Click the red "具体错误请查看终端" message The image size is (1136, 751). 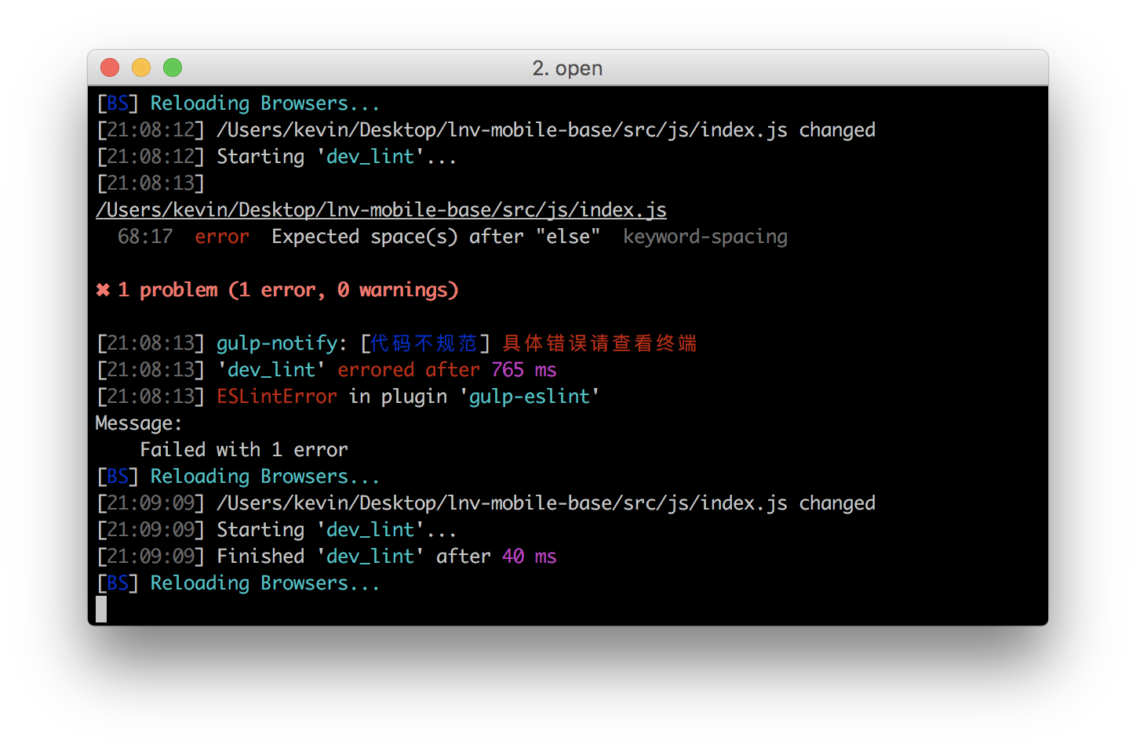[x=599, y=343]
